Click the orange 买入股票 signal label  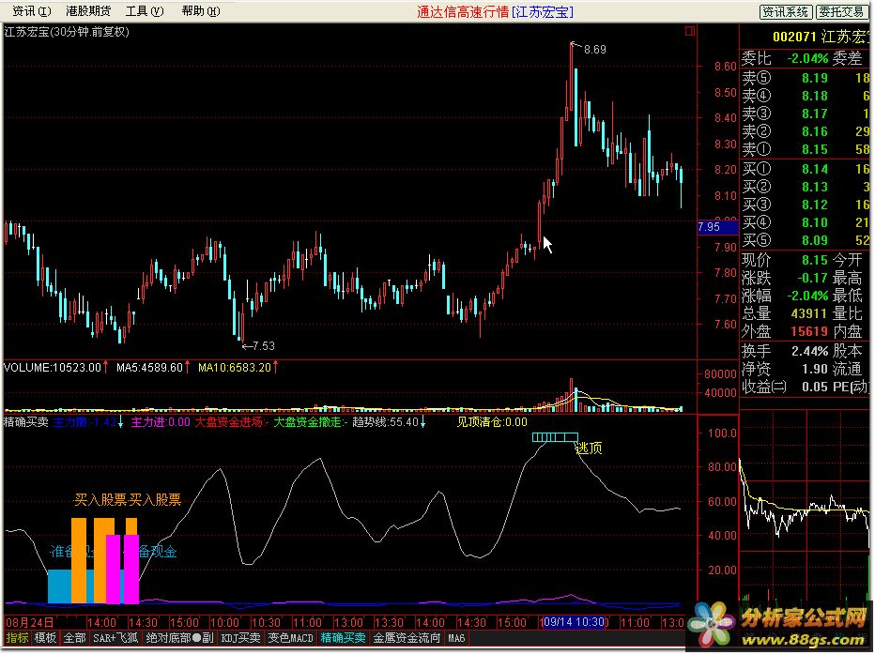click(x=128, y=499)
